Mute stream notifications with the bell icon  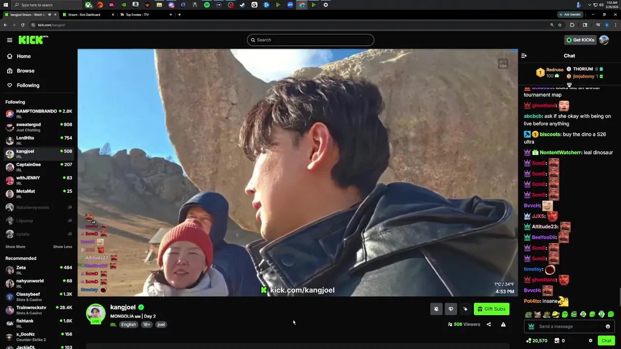click(436, 309)
